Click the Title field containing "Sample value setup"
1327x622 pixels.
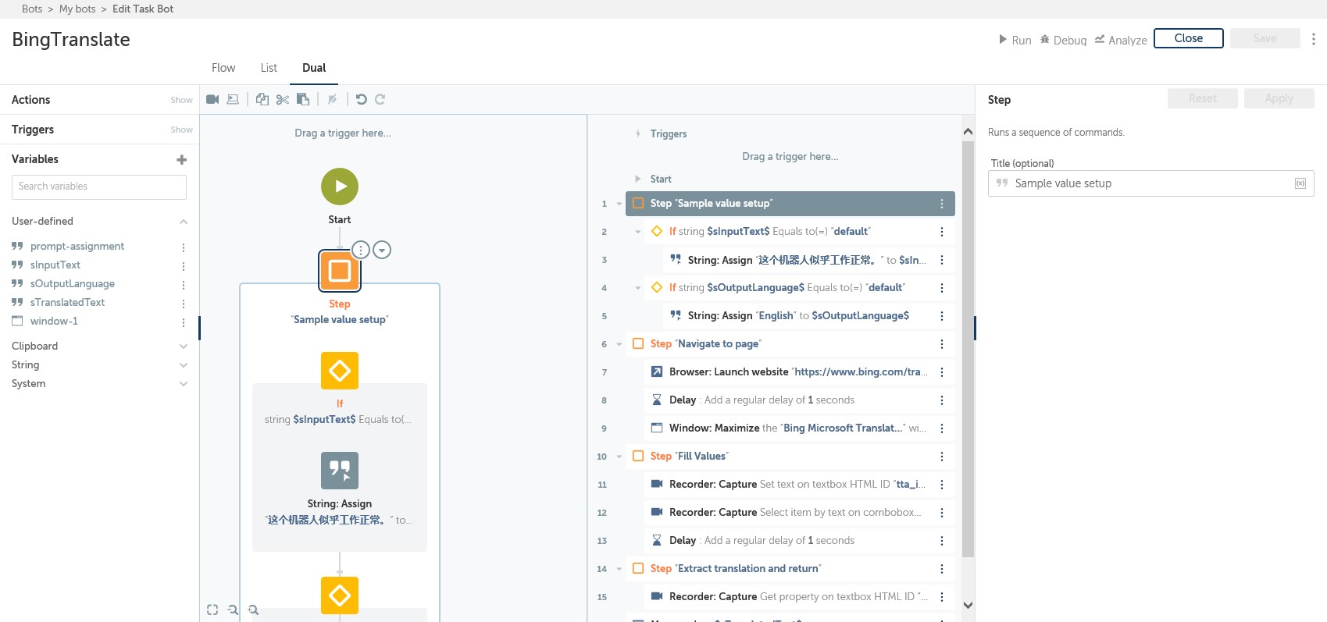click(1151, 183)
